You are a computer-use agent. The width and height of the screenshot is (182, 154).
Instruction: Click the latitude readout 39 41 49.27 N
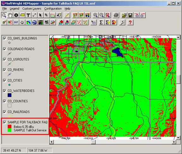12,151
